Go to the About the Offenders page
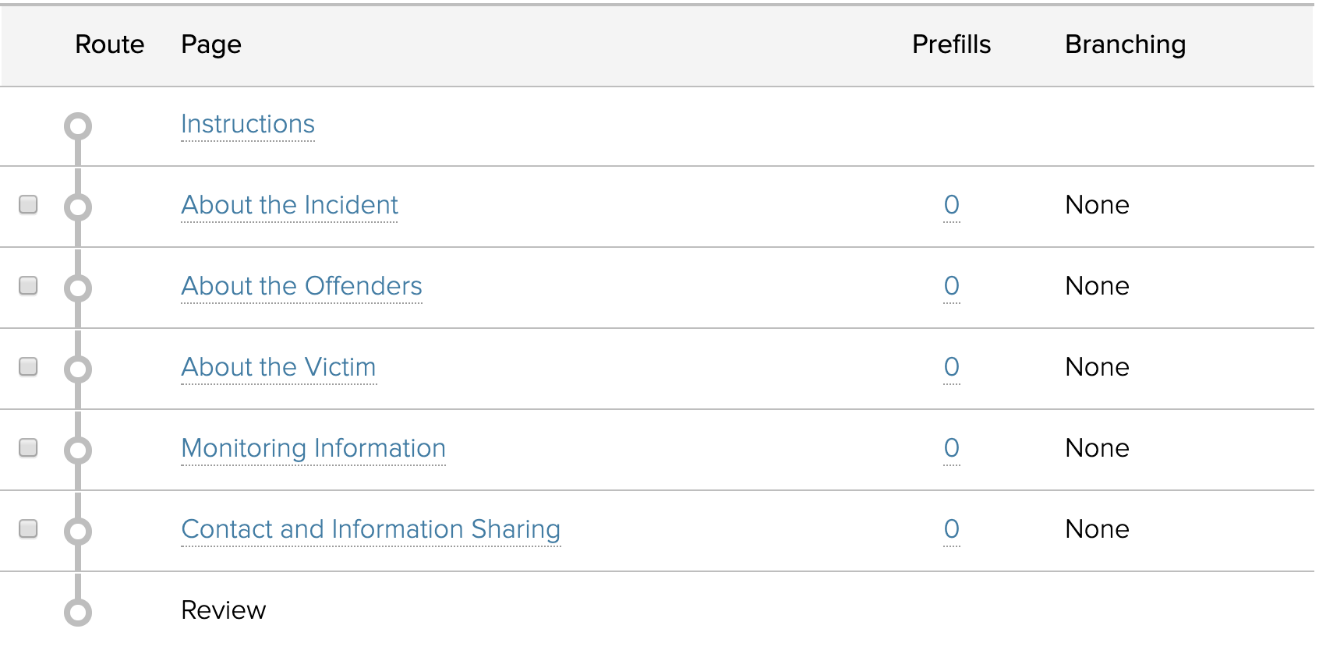This screenshot has width=1319, height=650. (x=302, y=287)
